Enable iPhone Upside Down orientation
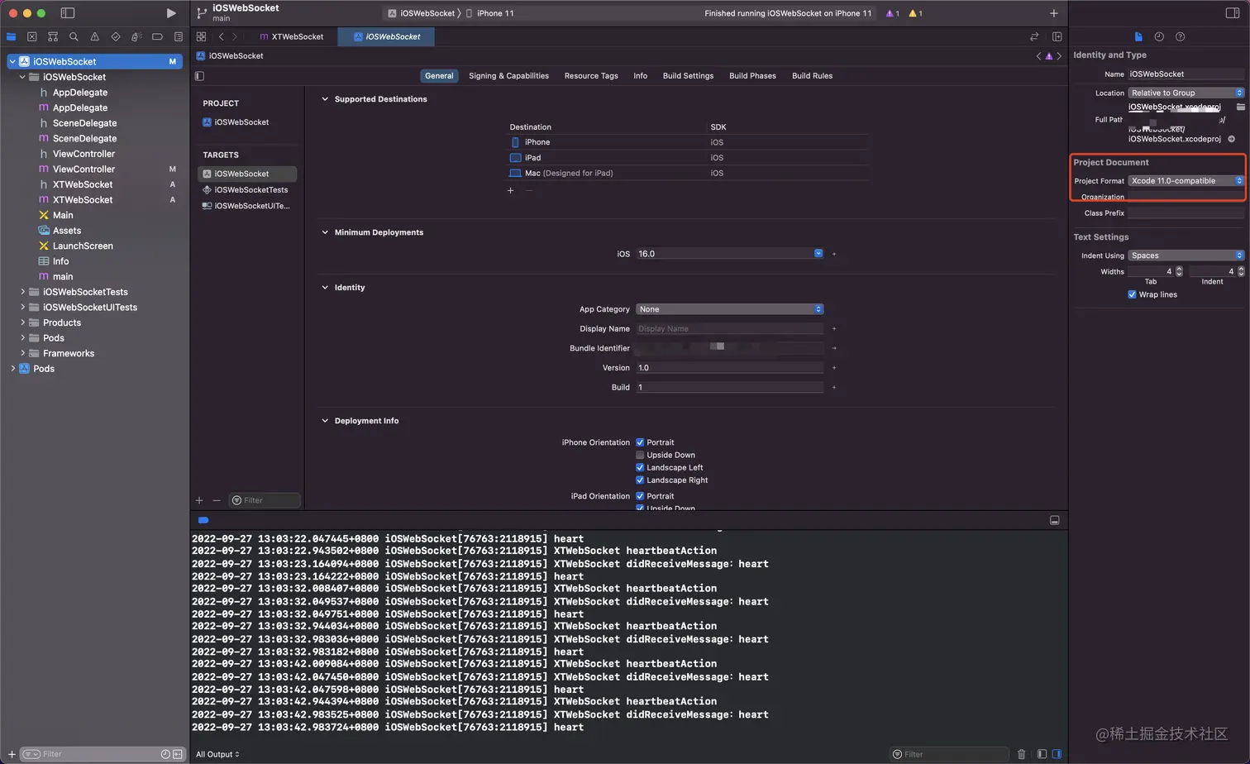The width and height of the screenshot is (1250, 764). pyautogui.click(x=640, y=455)
